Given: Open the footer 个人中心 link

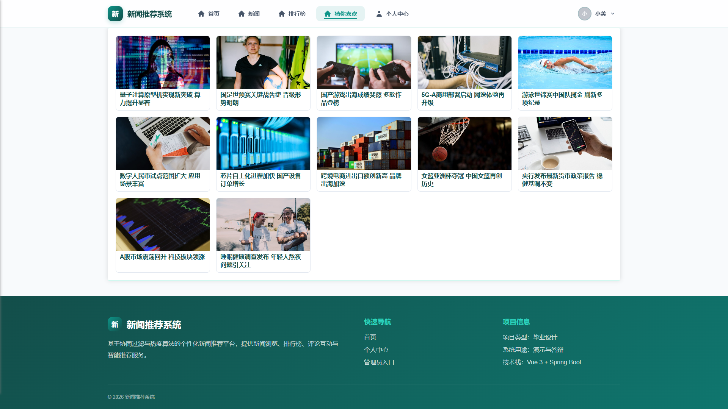Looking at the screenshot, I should (x=376, y=350).
